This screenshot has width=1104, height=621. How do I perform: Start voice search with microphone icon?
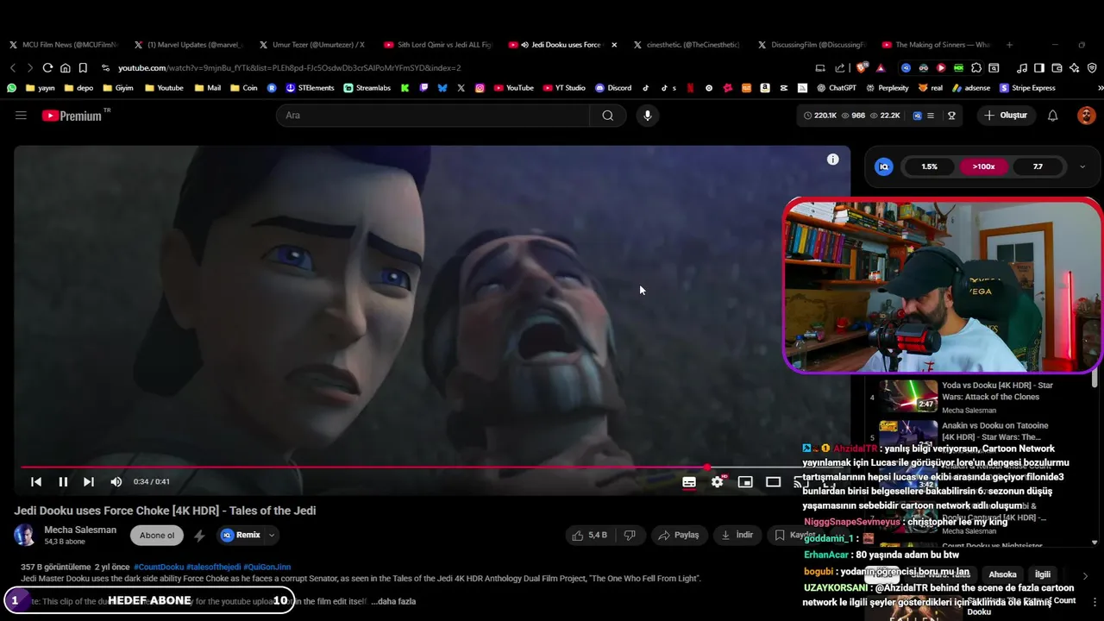(x=647, y=116)
